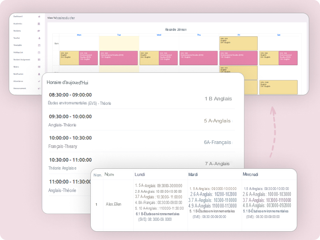Open the Timetable menu item
Image resolution: width=320 pixels, height=240 pixels.
[18, 45]
